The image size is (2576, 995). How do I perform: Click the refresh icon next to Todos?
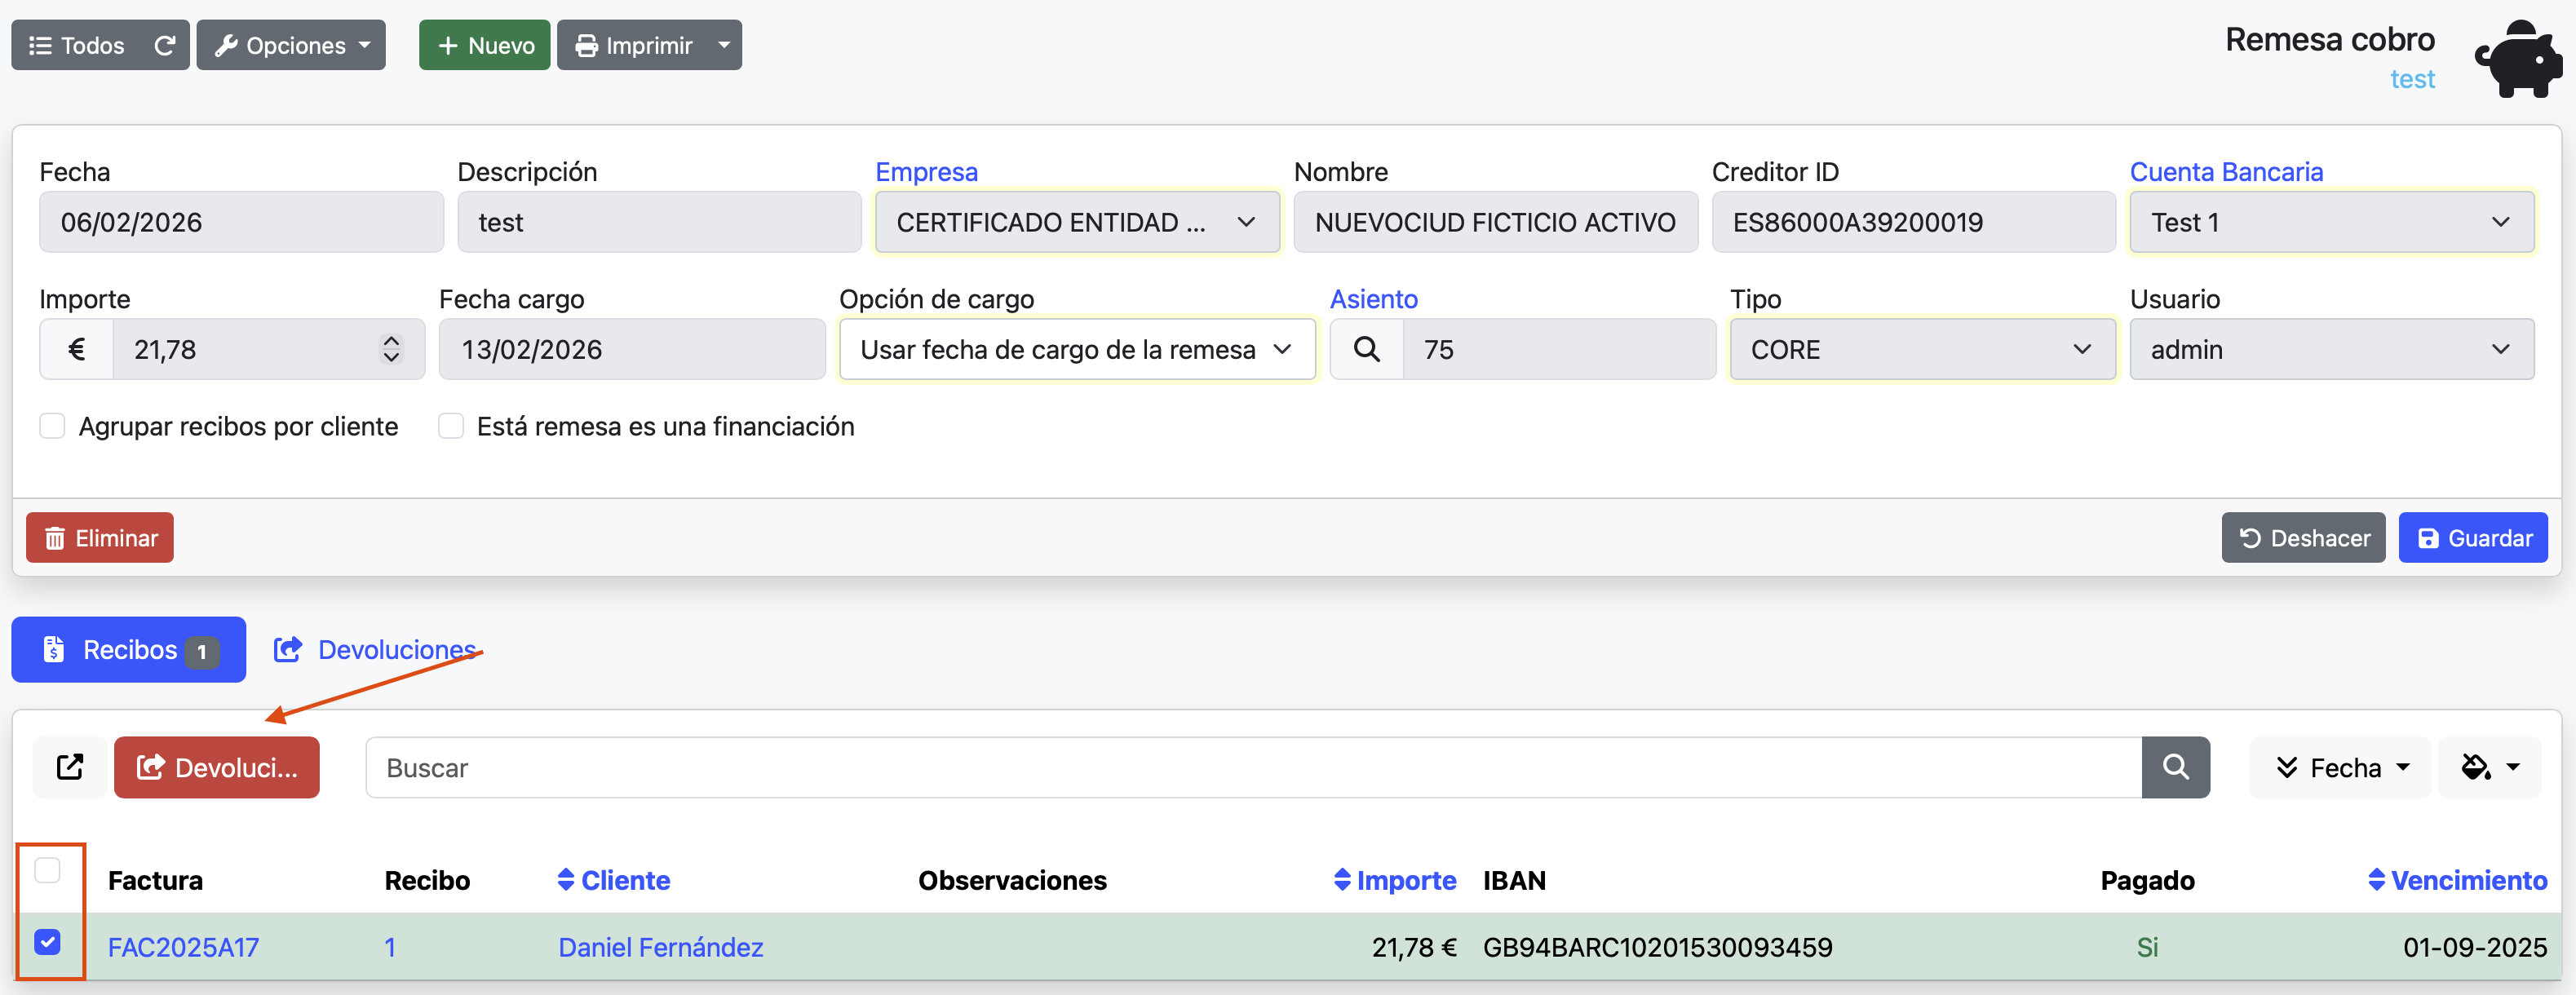click(165, 44)
